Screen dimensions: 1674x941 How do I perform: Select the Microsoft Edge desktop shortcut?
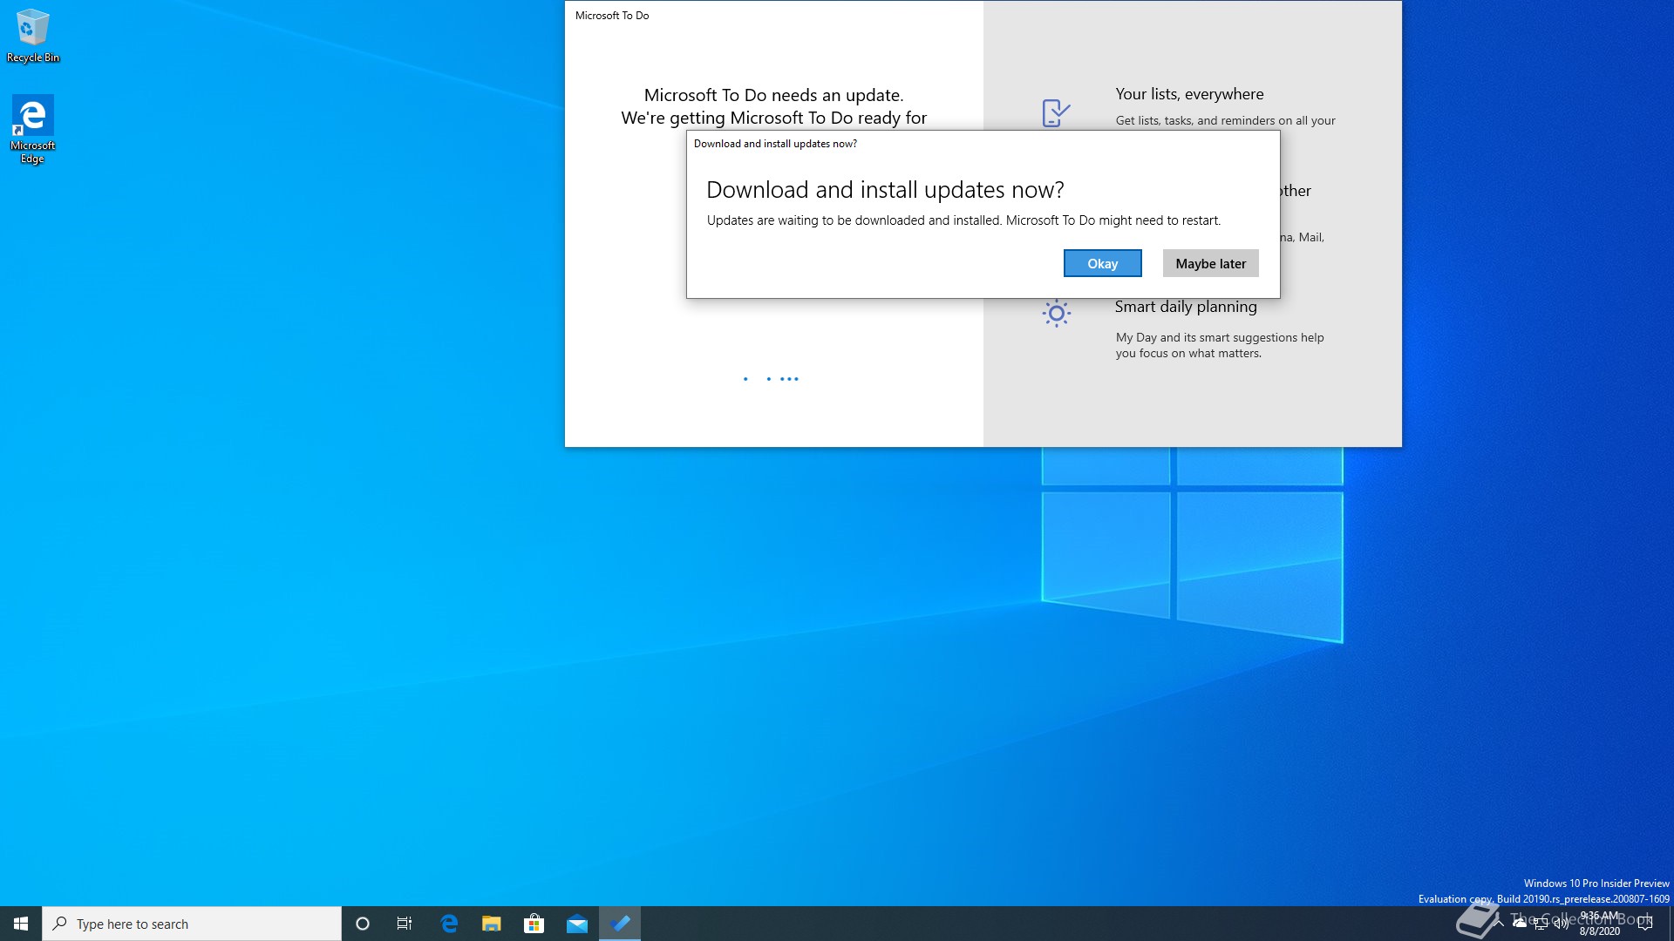coord(32,129)
